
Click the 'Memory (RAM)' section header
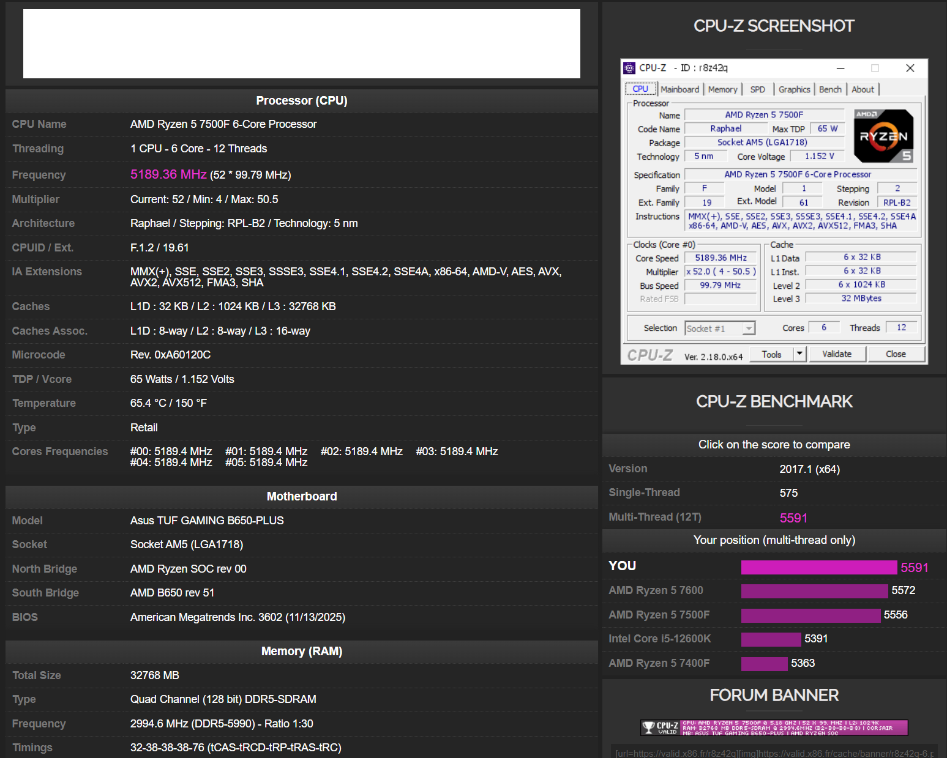coord(301,652)
